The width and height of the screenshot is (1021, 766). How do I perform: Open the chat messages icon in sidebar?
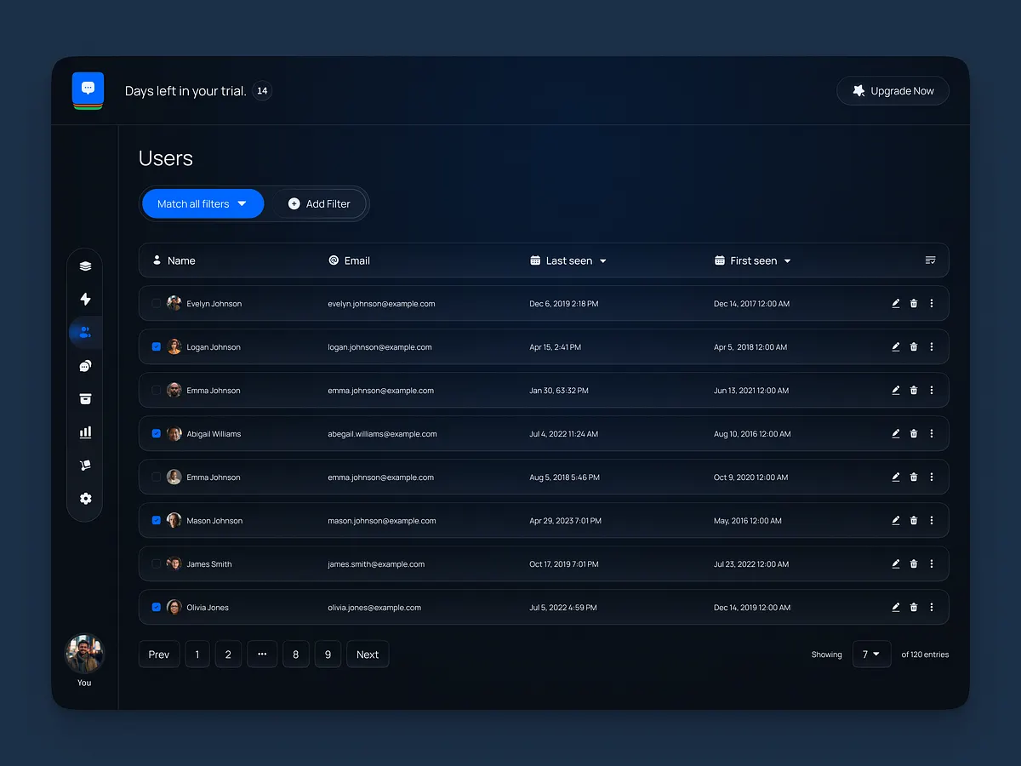tap(85, 366)
